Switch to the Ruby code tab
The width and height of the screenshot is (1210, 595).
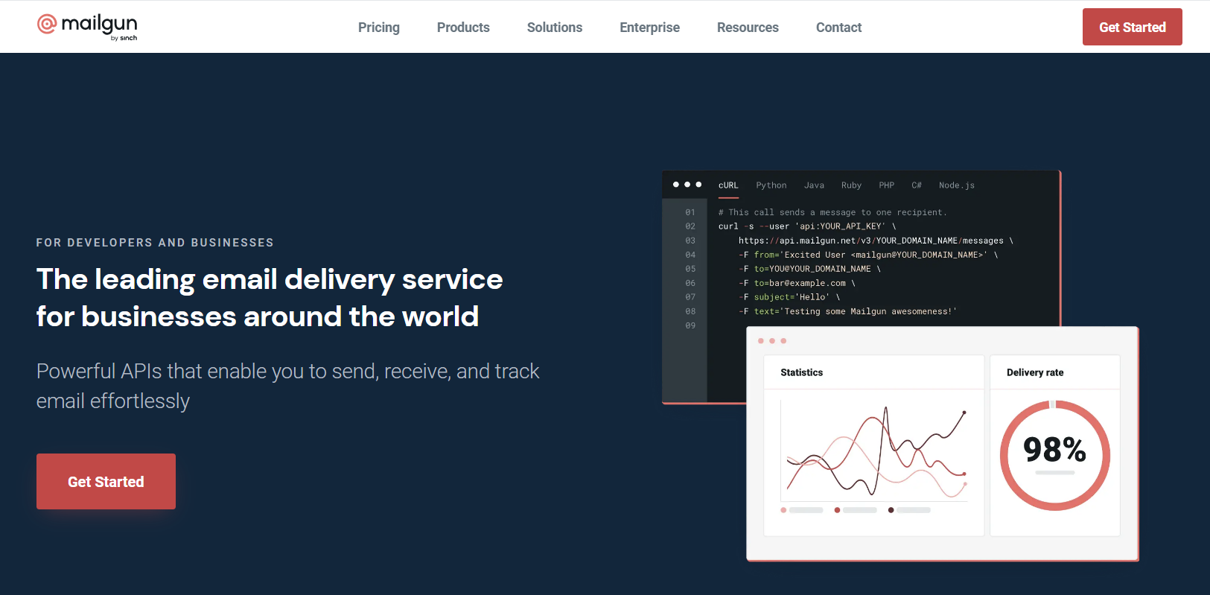851,185
